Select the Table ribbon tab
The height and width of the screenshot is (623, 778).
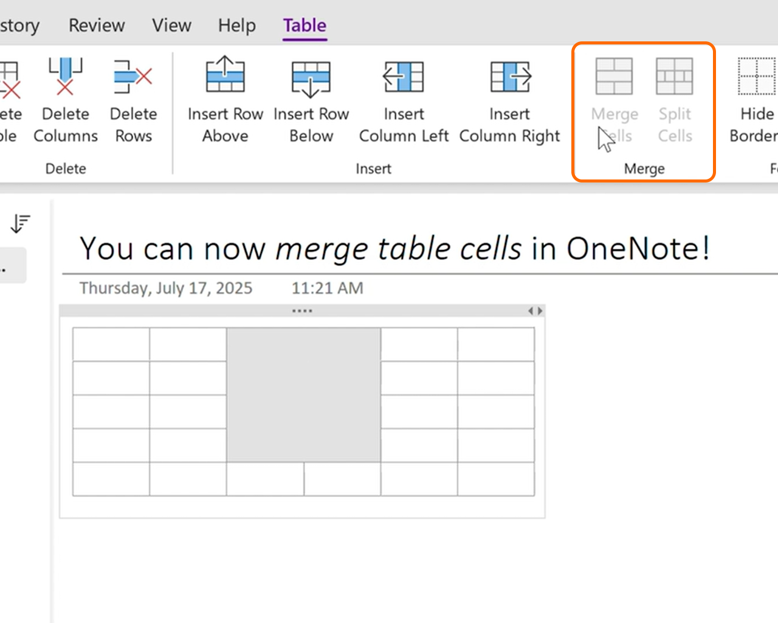[x=305, y=26]
